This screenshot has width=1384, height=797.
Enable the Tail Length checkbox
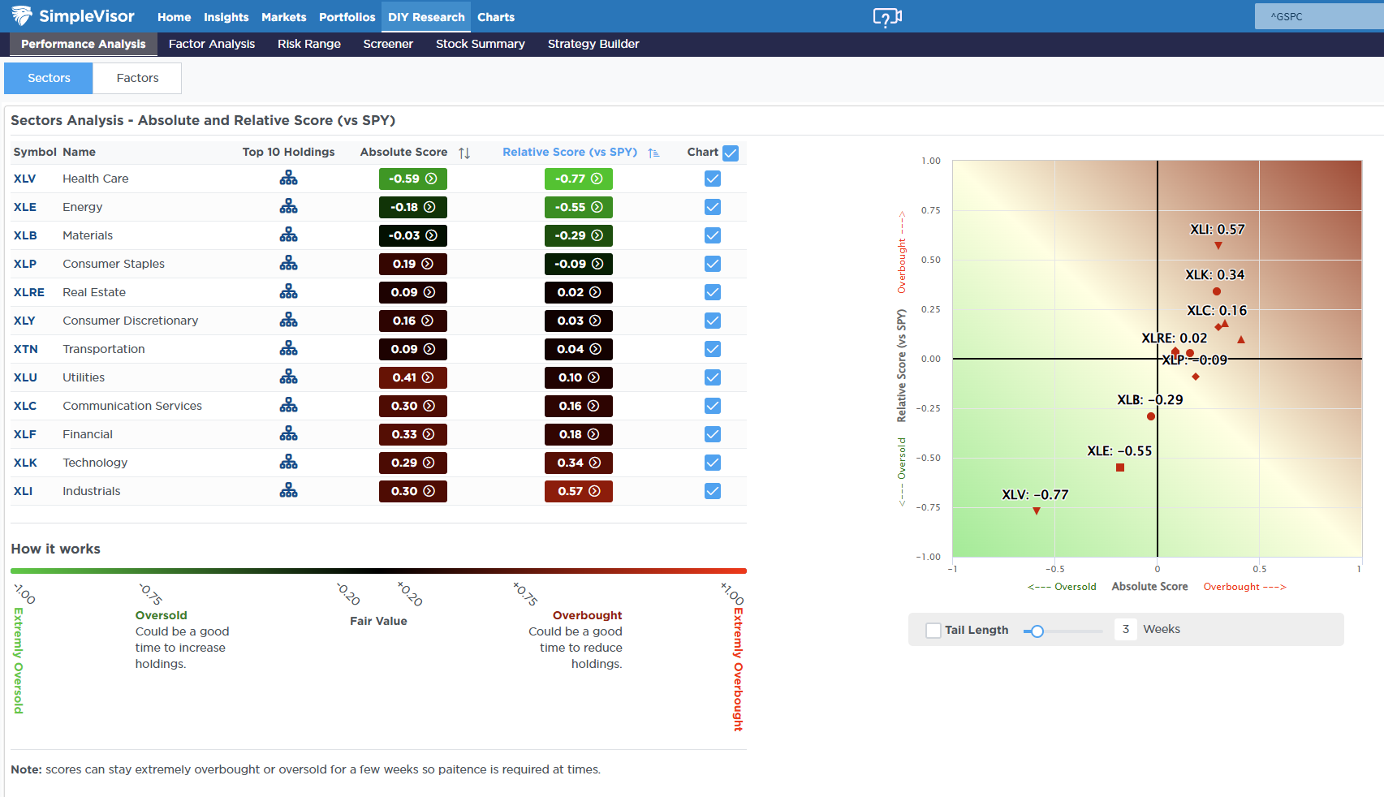pyautogui.click(x=933, y=630)
